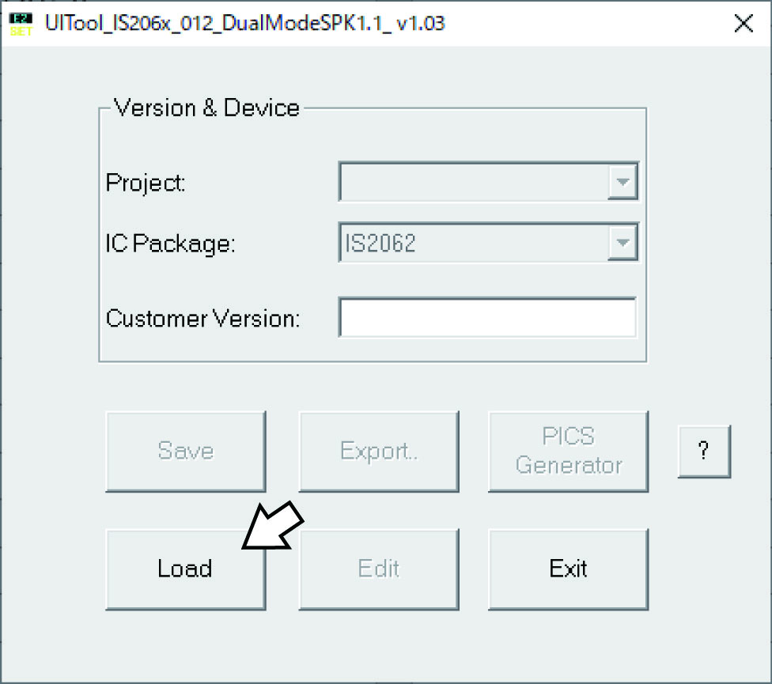Viewport: 772px width, 684px height.
Task: Click the "Version & Device" group heading
Action: [206, 108]
